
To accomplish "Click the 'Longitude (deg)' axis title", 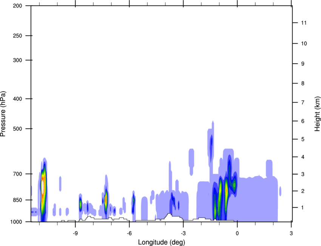I will tap(162, 242).
